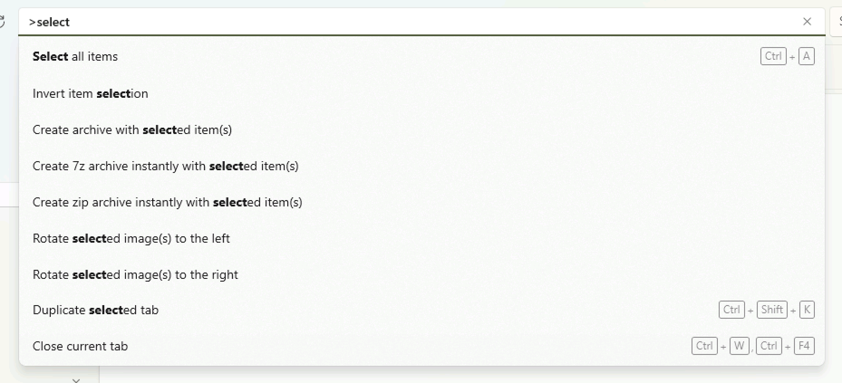The height and width of the screenshot is (383, 842).
Task: Run 'Duplicate selected tab' command
Action: pos(96,310)
